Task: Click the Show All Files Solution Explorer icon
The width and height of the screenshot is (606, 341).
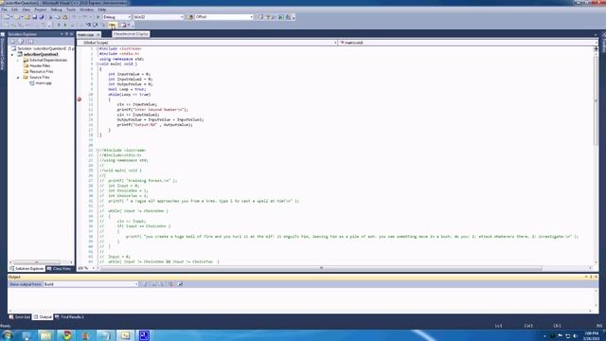Action: [22, 41]
